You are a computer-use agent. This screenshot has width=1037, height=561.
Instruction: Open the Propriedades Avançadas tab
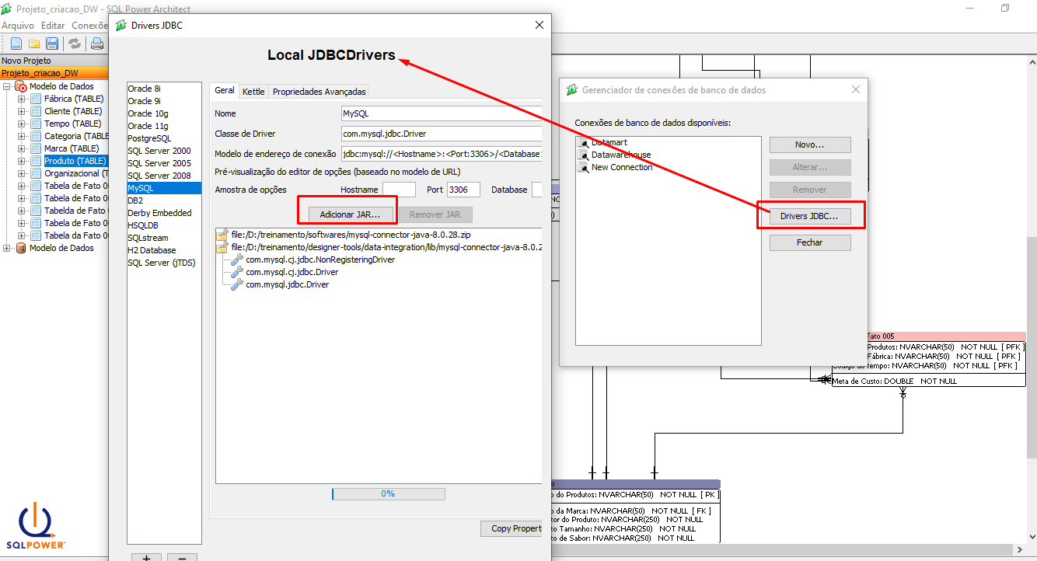pyautogui.click(x=318, y=91)
